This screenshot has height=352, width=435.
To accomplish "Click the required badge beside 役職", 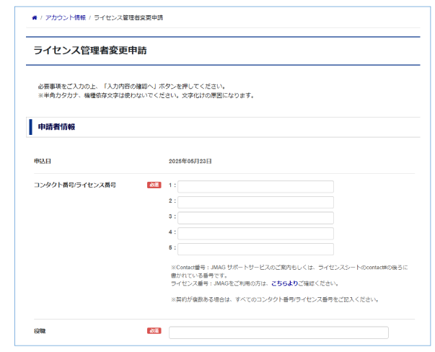I will pos(154,330).
